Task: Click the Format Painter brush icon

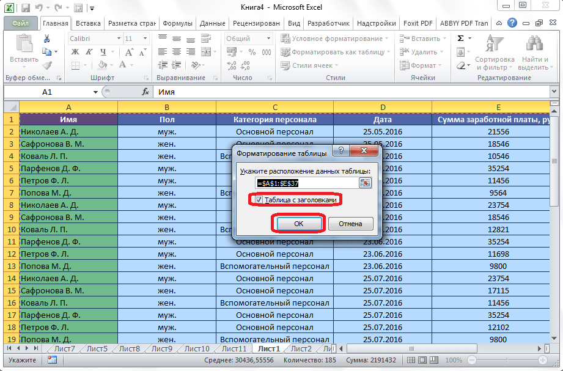Action: coord(47,65)
